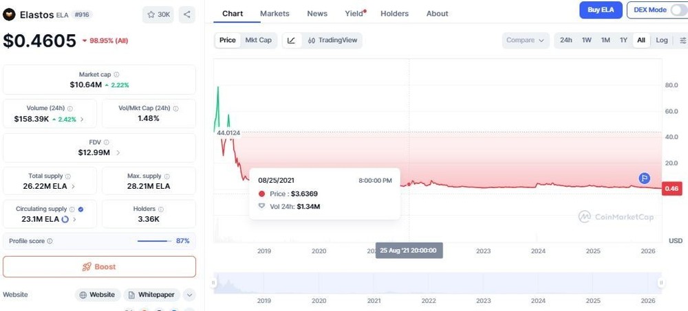
Task: Switch chart to Mkt Cap view
Action: 259,41
